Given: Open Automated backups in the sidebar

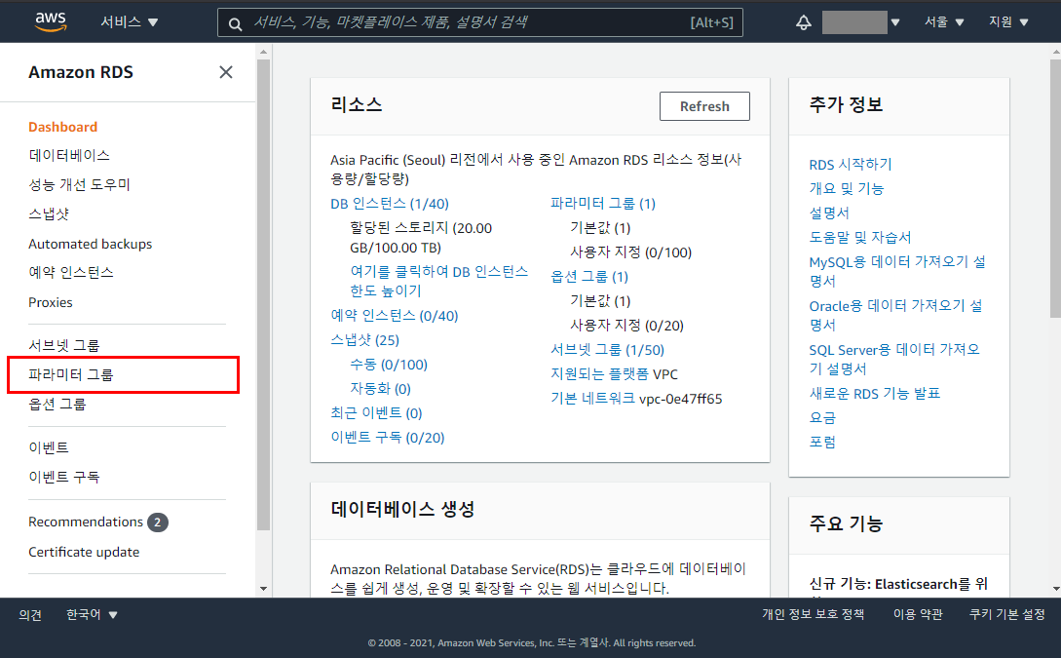Looking at the screenshot, I should pyautogui.click(x=90, y=244).
